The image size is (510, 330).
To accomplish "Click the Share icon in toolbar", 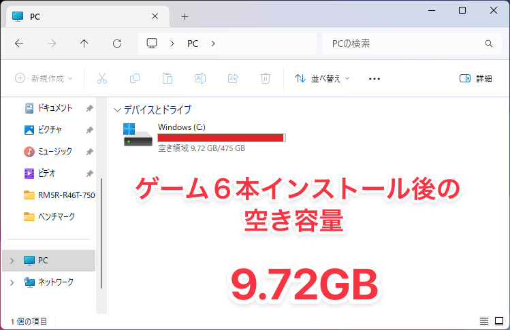I will [x=233, y=78].
